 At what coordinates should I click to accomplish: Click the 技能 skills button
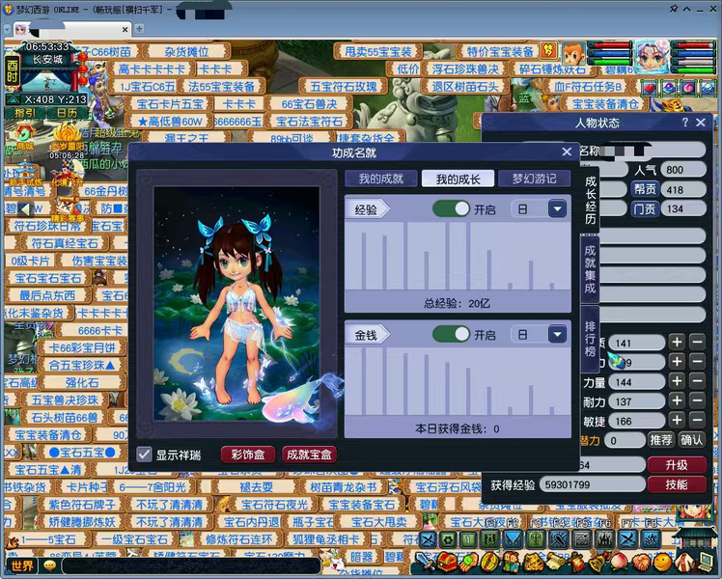(677, 484)
